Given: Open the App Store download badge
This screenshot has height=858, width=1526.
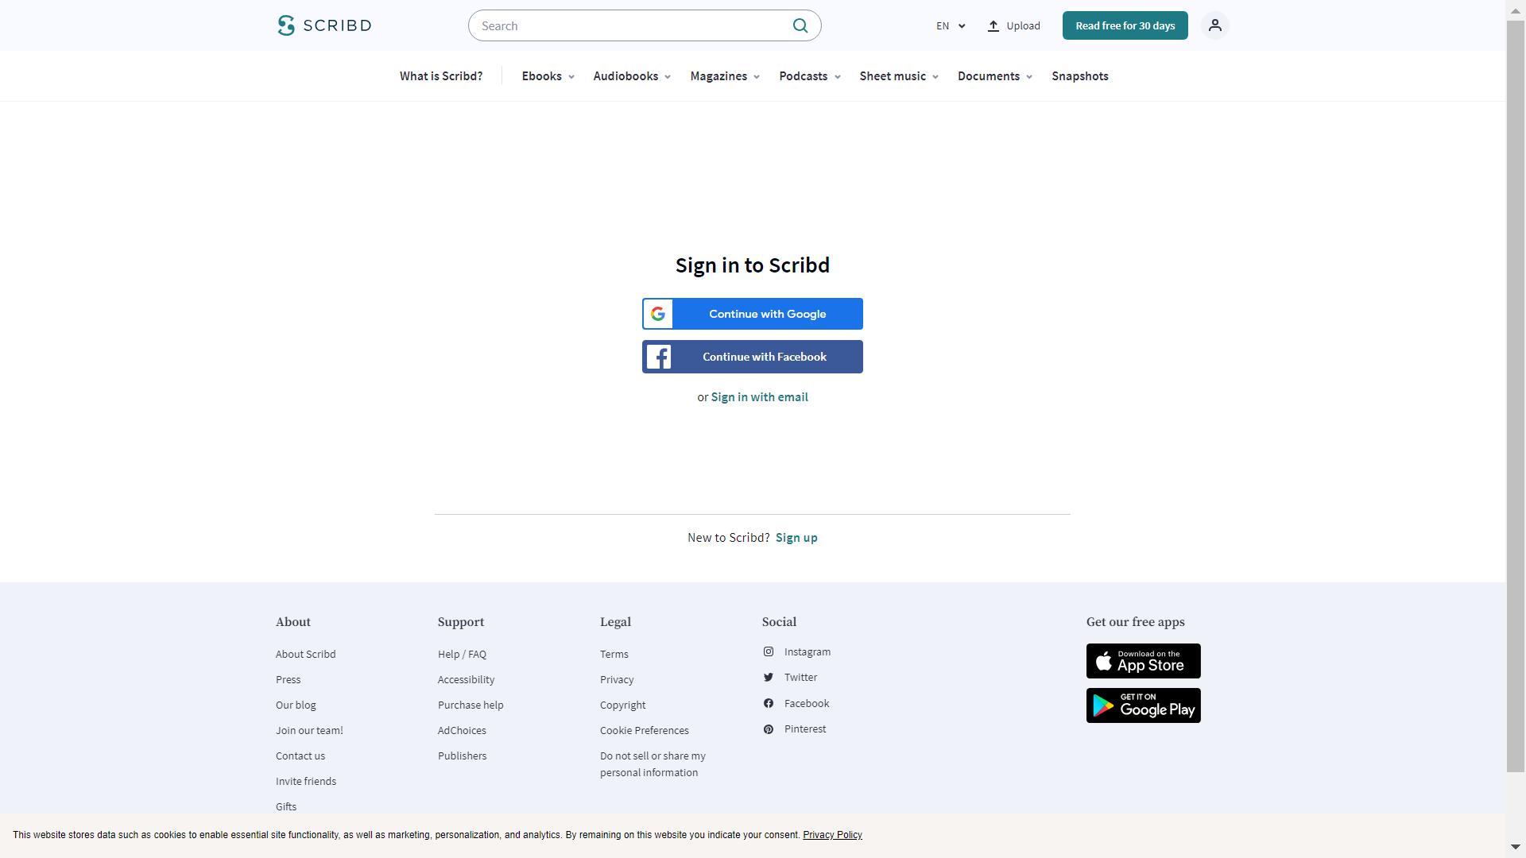Looking at the screenshot, I should [x=1143, y=661].
